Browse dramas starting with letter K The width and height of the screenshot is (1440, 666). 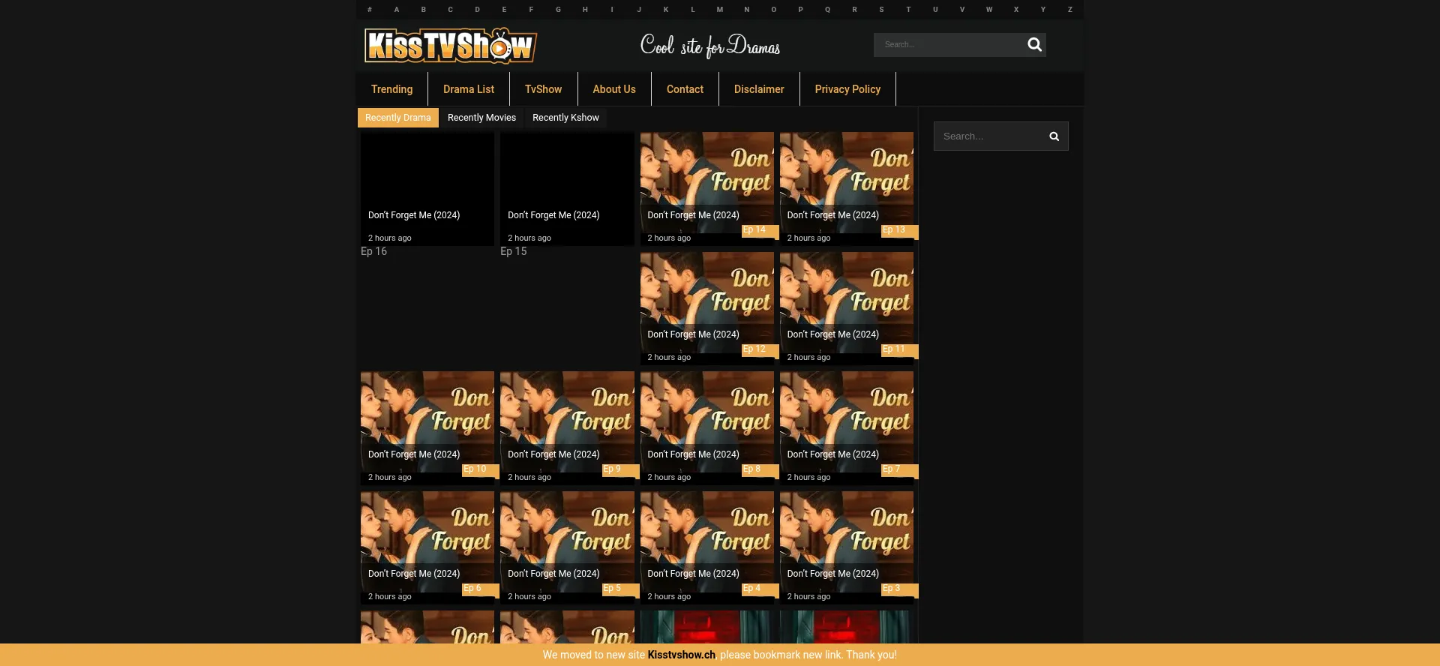(666, 10)
